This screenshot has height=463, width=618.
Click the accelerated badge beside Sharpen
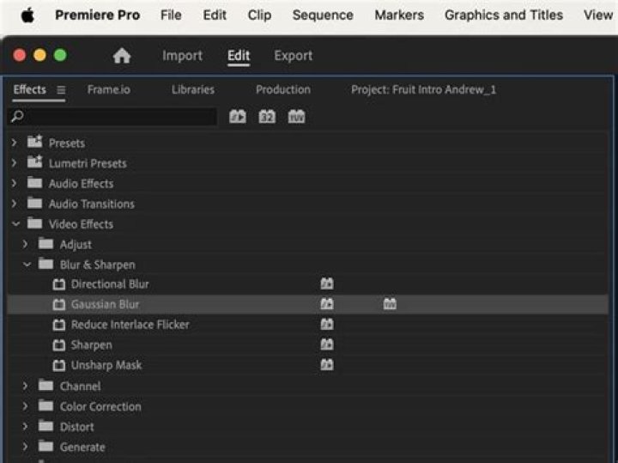coord(327,344)
